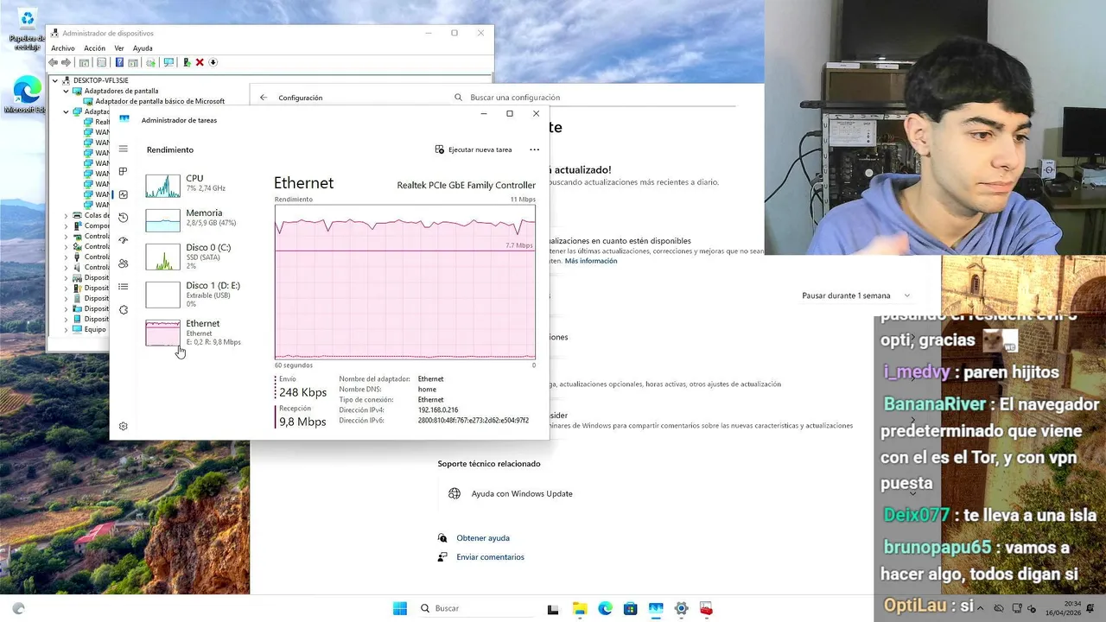The height and width of the screenshot is (622, 1106).
Task: Open Details list icon in Task Manager
Action: pos(124,287)
